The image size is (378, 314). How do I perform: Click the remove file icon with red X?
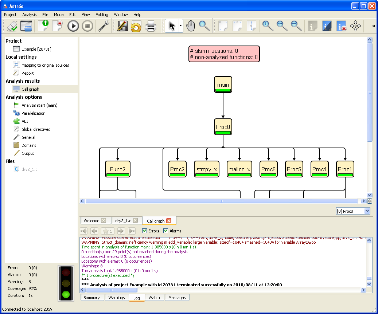click(x=57, y=26)
